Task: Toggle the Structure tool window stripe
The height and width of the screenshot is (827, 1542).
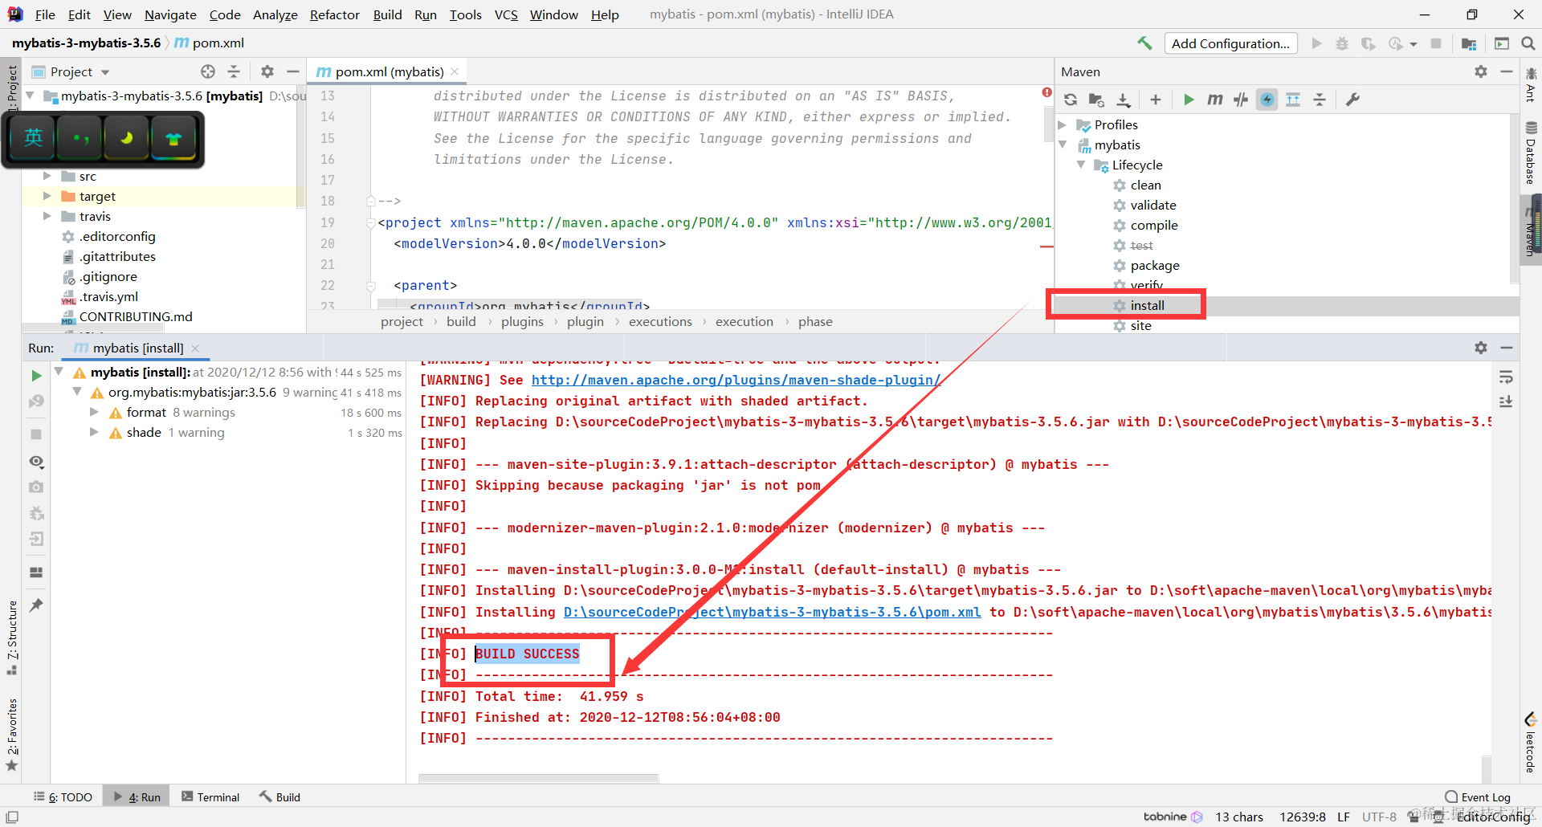Action: (x=12, y=638)
